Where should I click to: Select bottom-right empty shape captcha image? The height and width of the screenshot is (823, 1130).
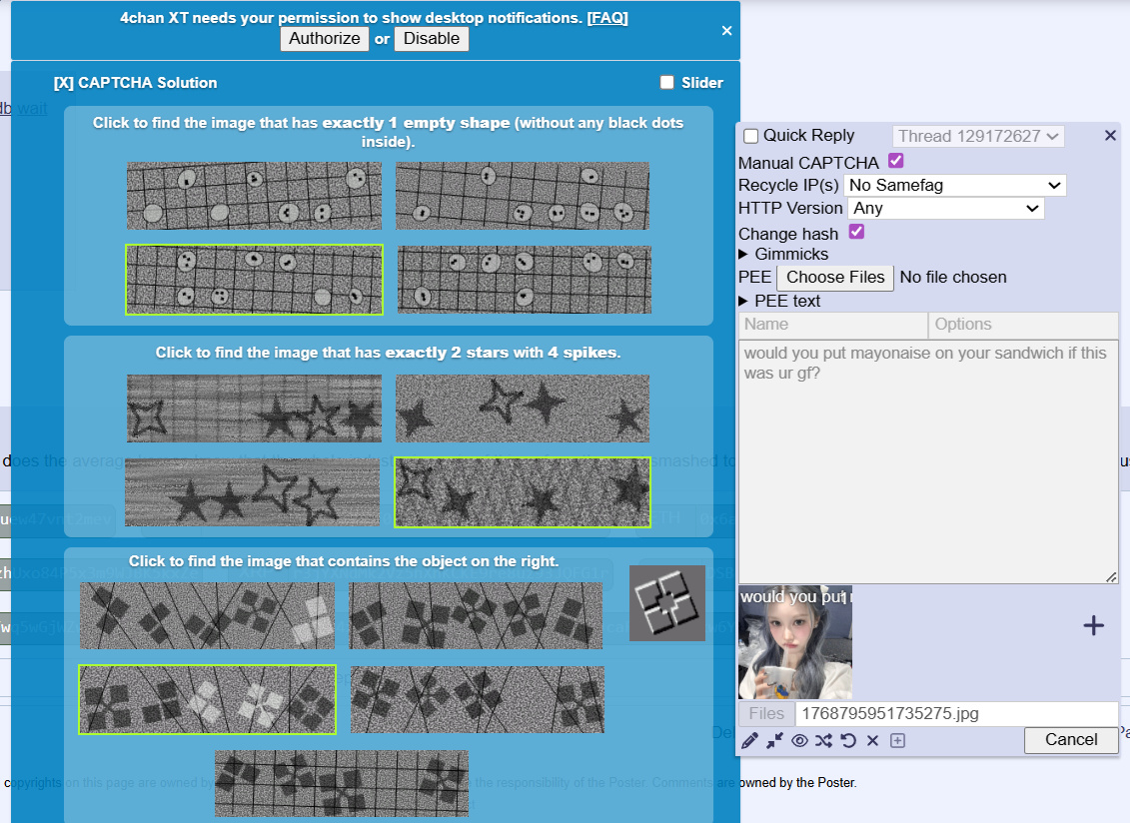click(x=524, y=280)
